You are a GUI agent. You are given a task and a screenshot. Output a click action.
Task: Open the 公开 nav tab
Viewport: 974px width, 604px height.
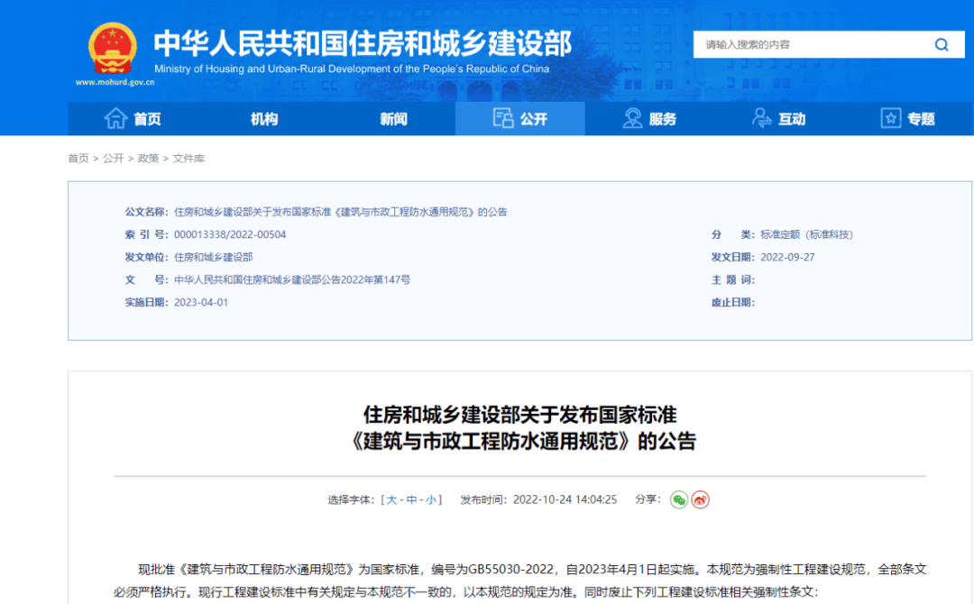point(520,119)
